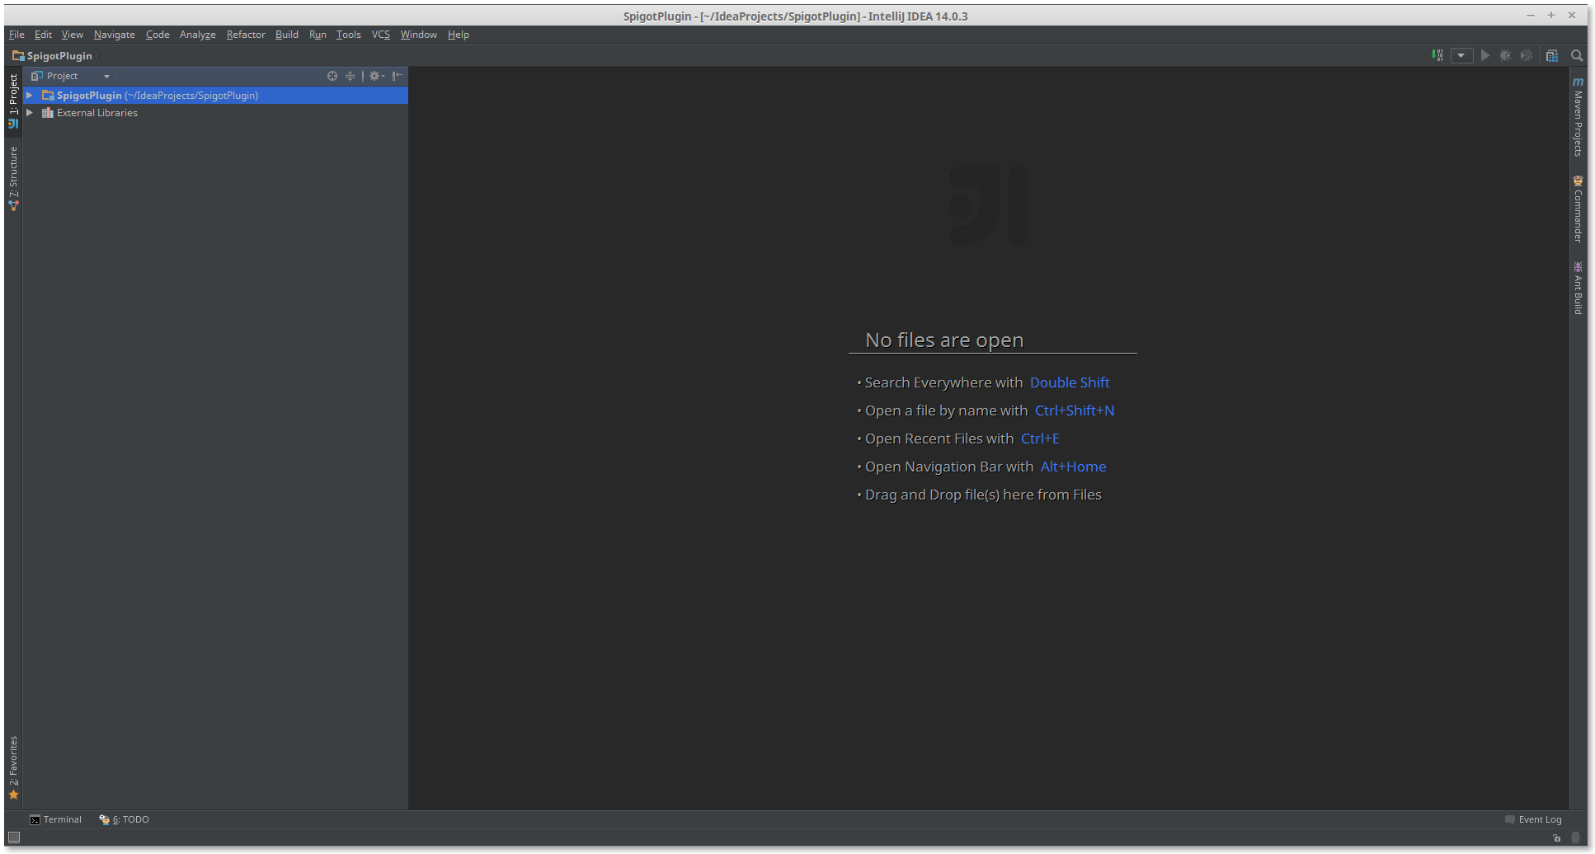Open the SpigotPlugin project folder icon in breadcrumbs
1595x854 pixels.
(x=18, y=55)
